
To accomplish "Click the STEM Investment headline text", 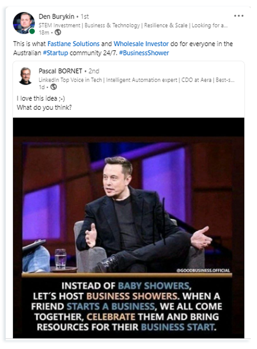I will coord(133,25).
